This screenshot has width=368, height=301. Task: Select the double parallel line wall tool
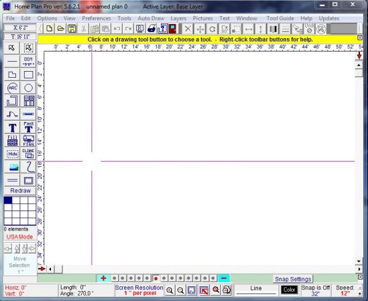point(12,180)
